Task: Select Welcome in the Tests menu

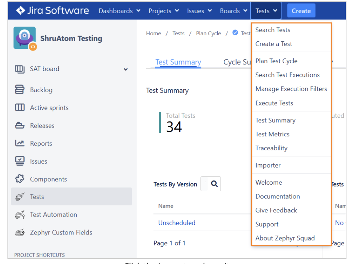Action: click(x=269, y=183)
